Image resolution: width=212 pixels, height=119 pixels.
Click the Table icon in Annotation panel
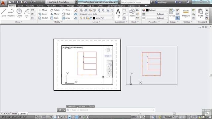tap(124, 18)
